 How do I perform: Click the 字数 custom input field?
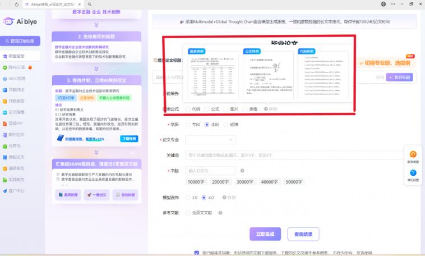click(211, 171)
